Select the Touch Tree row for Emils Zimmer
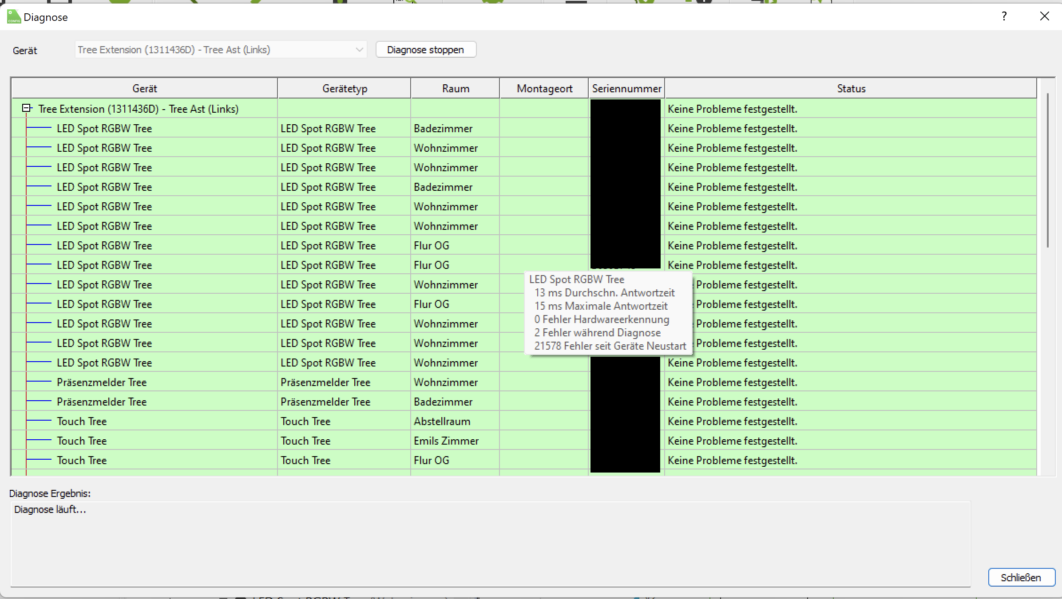1062x599 pixels. 82,441
